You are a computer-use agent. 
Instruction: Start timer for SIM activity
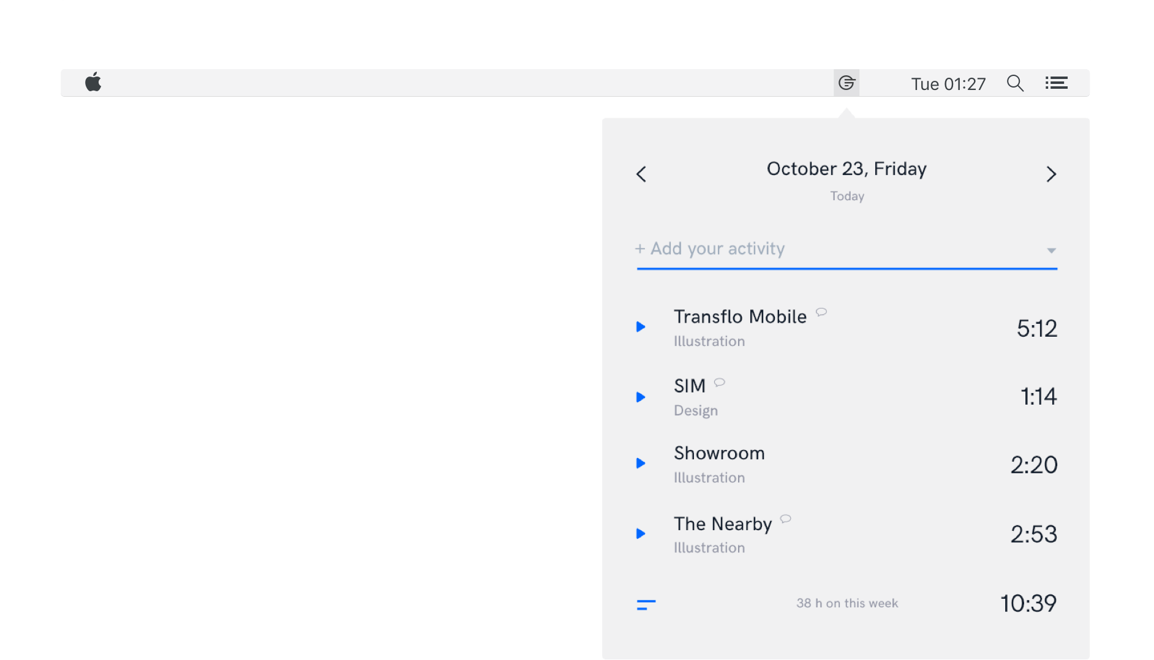coord(641,397)
